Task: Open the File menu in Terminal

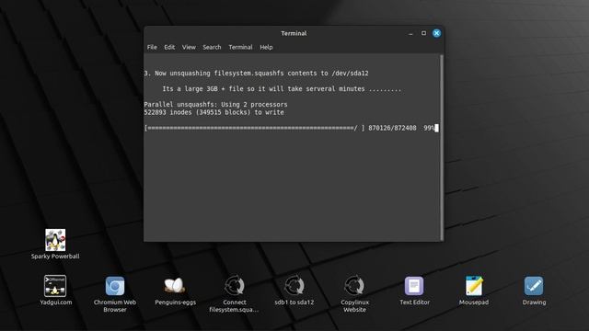Action: (x=152, y=47)
